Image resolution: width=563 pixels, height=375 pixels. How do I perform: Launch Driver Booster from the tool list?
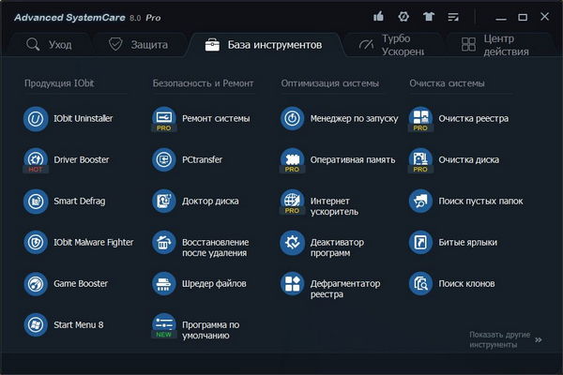(36, 160)
